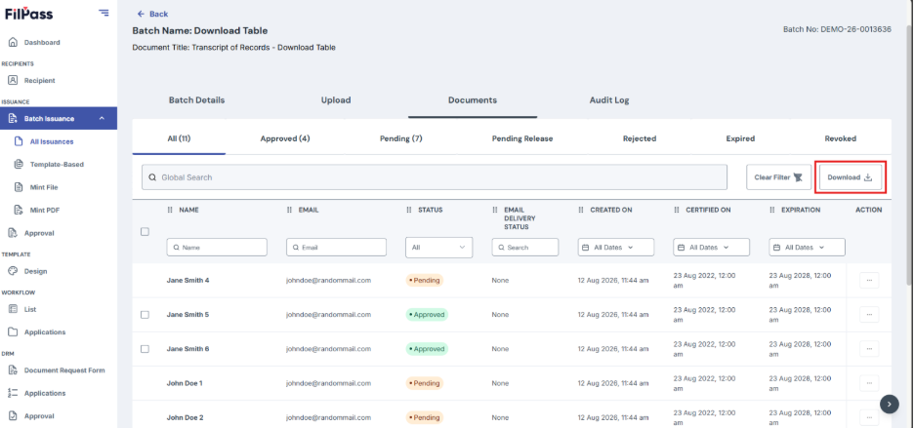Collapse the sidebar using the hamburger icon
The height and width of the screenshot is (428, 914).
(104, 13)
